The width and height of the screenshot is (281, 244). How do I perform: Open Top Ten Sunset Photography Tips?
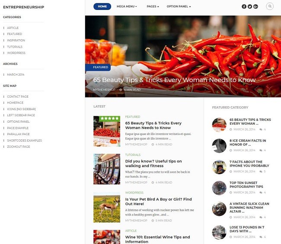point(246,185)
